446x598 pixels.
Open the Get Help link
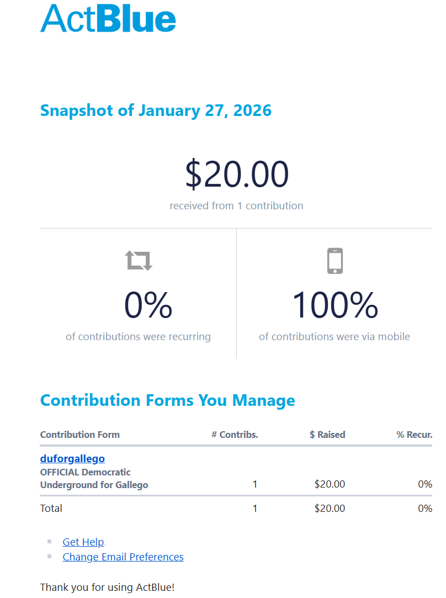click(83, 542)
